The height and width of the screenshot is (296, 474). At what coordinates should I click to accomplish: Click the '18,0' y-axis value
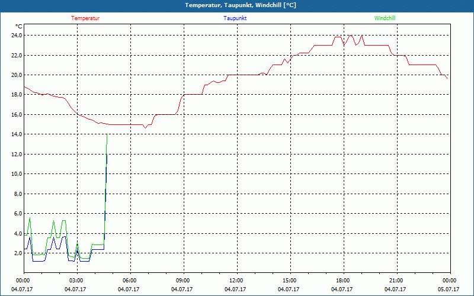tap(17, 95)
